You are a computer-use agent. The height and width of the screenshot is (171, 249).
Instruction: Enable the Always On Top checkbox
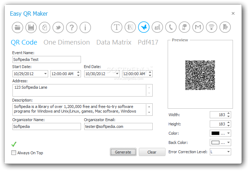tap(14, 153)
